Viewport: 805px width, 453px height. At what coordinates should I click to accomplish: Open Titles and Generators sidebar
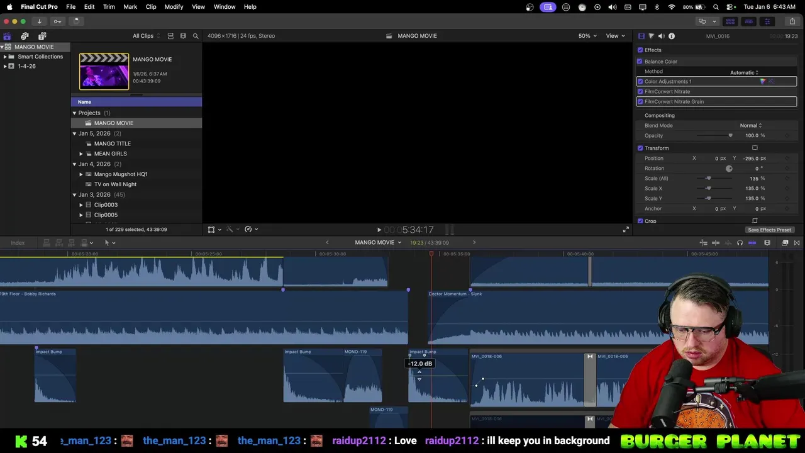[x=42, y=36]
